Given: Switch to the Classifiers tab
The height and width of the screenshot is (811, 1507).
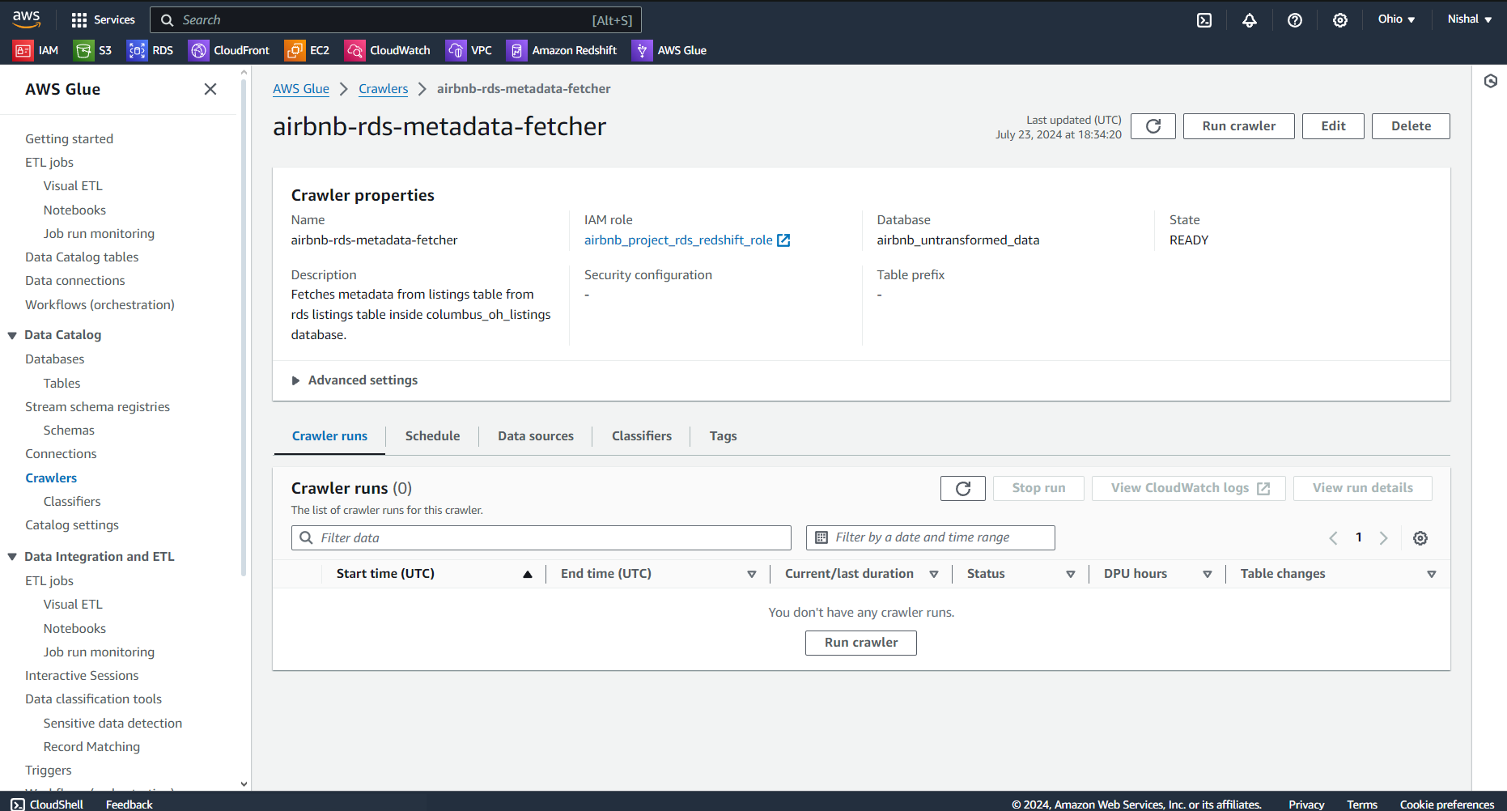Looking at the screenshot, I should coord(642,436).
